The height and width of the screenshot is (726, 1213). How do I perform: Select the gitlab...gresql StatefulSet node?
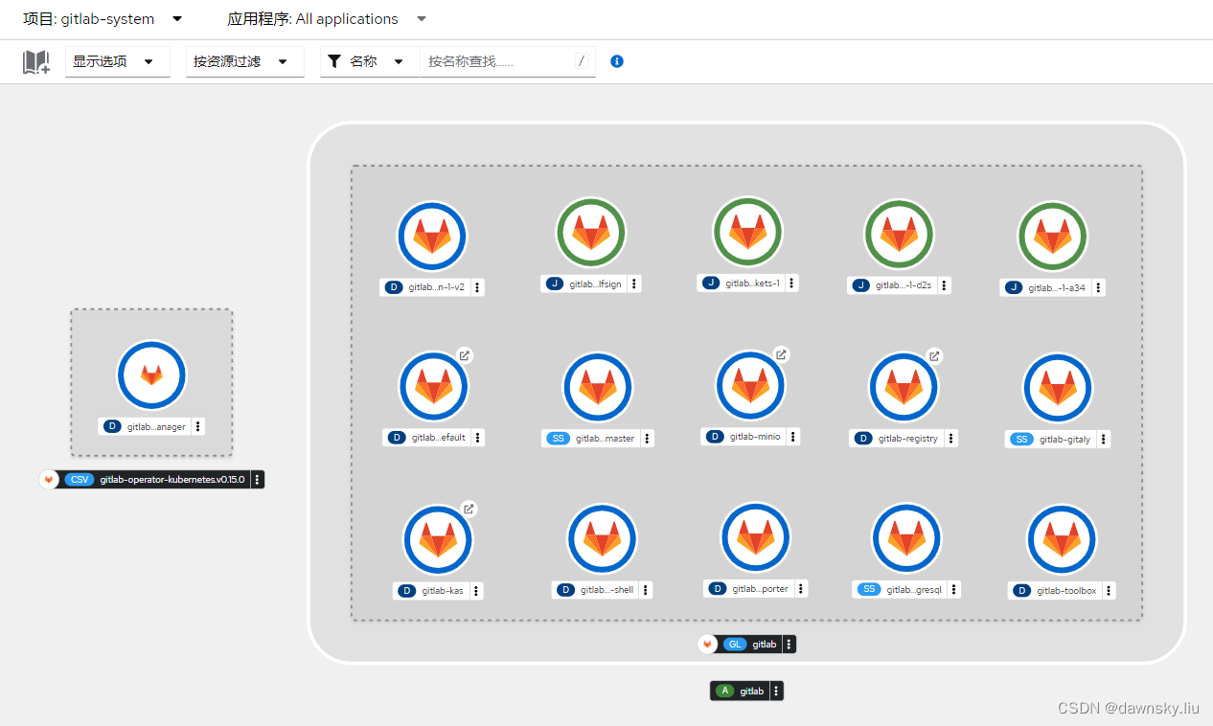coord(906,538)
